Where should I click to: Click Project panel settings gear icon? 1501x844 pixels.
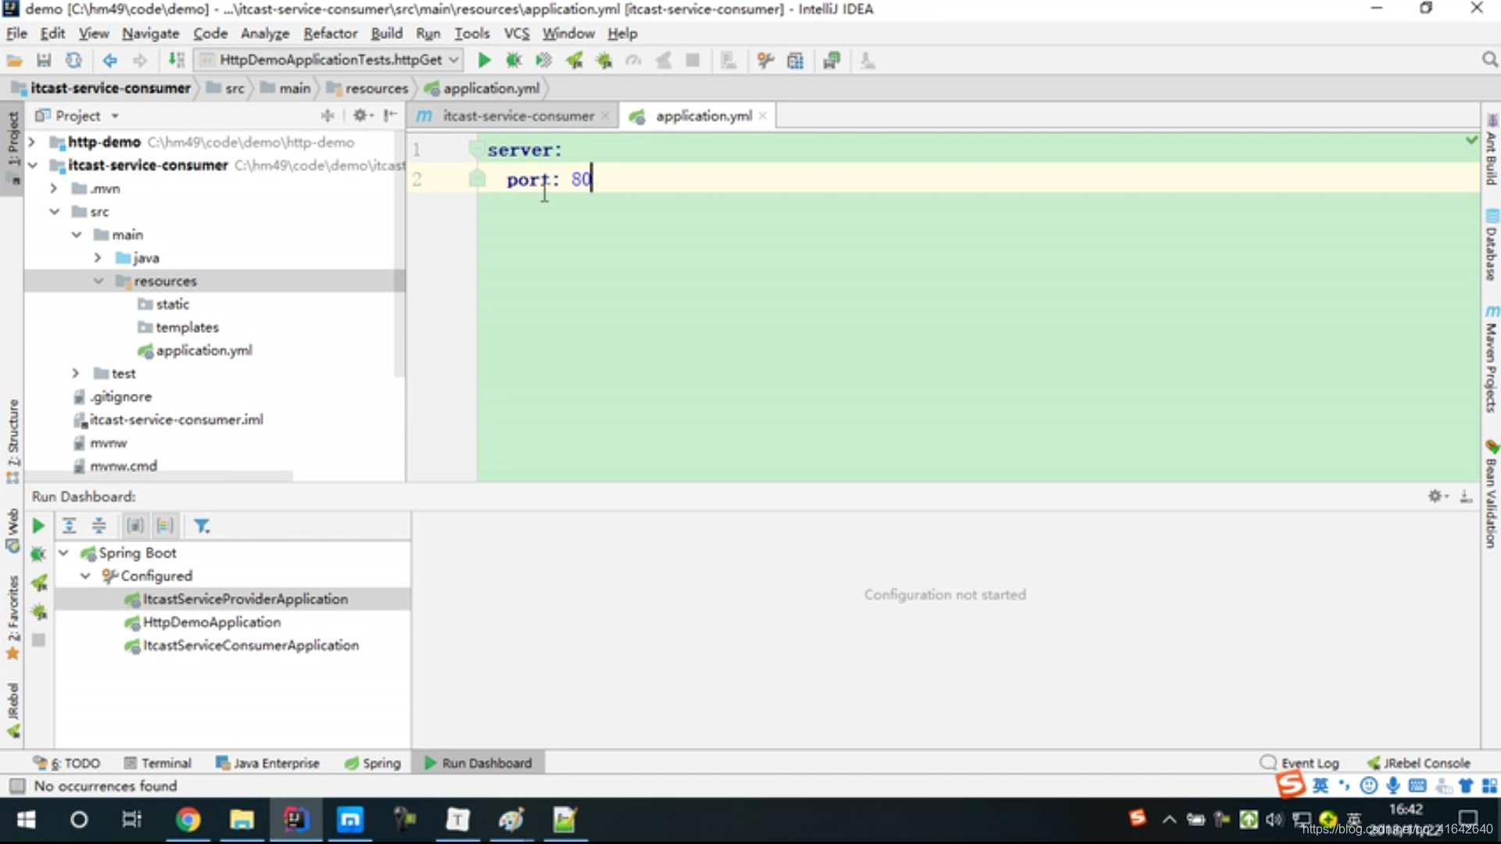tap(362, 116)
